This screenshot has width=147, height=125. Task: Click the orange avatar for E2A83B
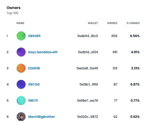click(x=21, y=68)
